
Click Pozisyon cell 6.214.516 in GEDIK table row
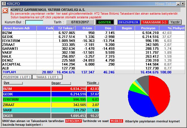click(151, 37)
